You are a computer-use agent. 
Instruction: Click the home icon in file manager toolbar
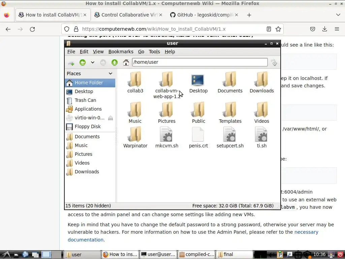(126, 62)
